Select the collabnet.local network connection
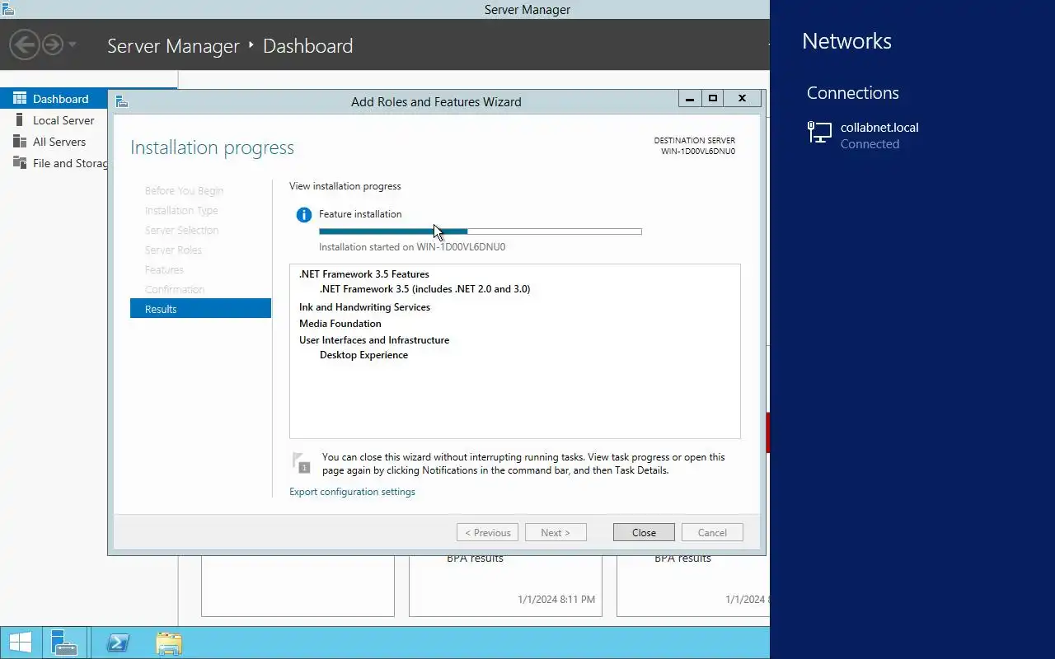The width and height of the screenshot is (1055, 659). click(x=912, y=135)
